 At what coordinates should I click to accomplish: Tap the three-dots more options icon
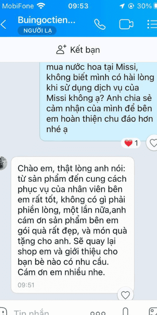98,313
